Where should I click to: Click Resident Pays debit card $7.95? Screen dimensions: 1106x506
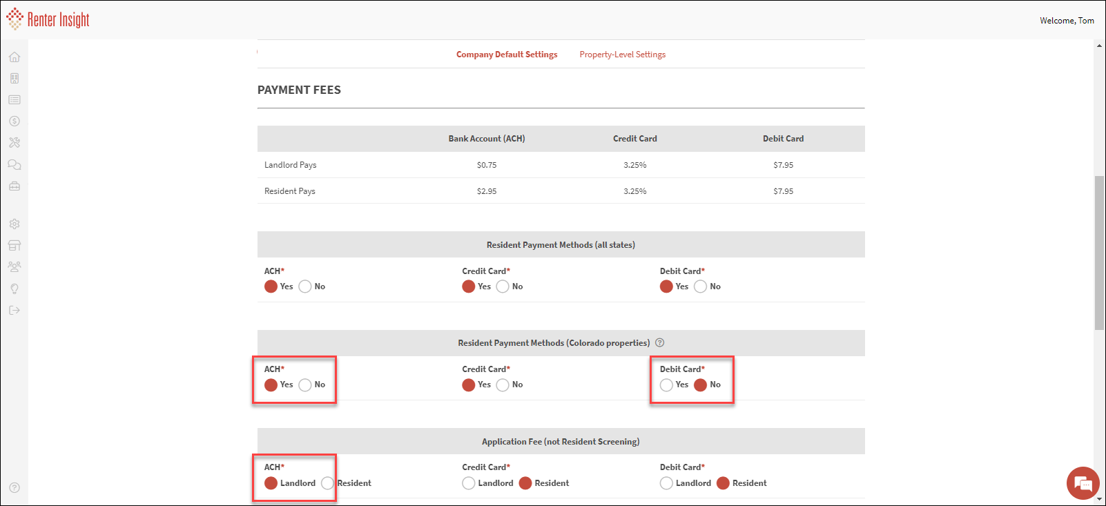click(784, 191)
